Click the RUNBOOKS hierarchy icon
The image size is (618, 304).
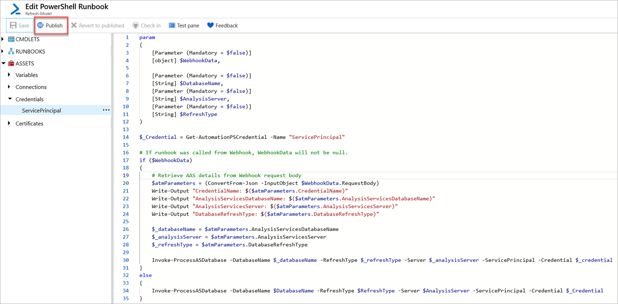click(x=11, y=51)
